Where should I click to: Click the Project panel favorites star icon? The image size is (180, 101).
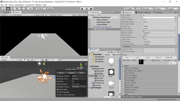point(115,52)
